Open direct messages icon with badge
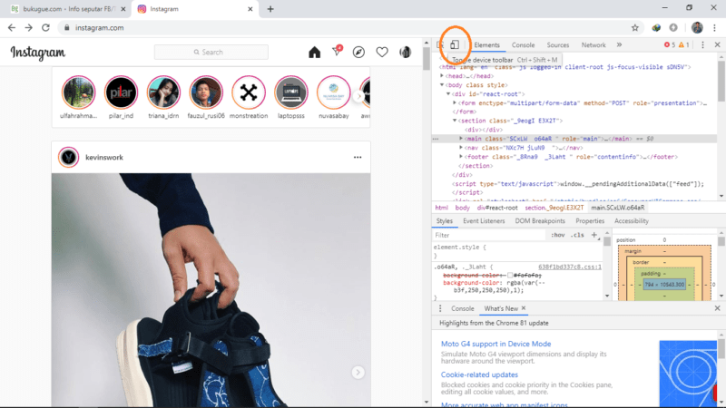Viewport: 726px width, 408px height. (x=337, y=51)
